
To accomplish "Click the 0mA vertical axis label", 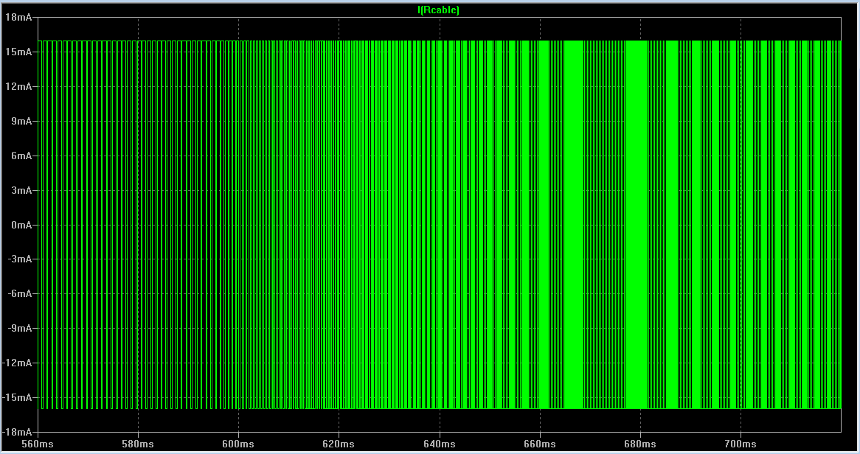I will [x=21, y=225].
